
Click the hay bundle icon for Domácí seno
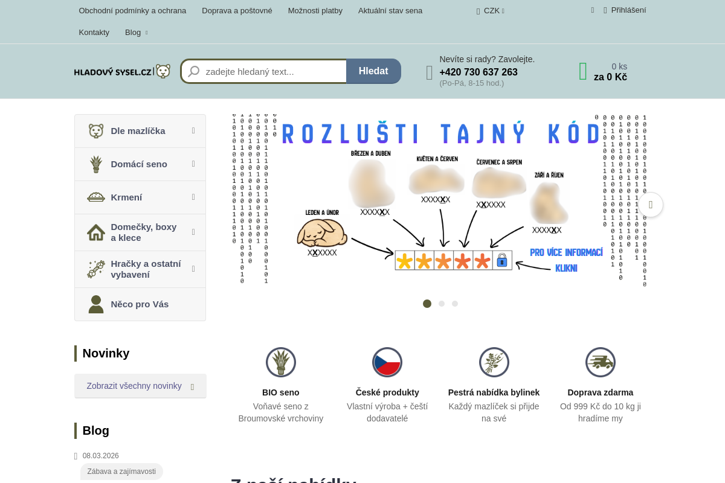tap(96, 164)
